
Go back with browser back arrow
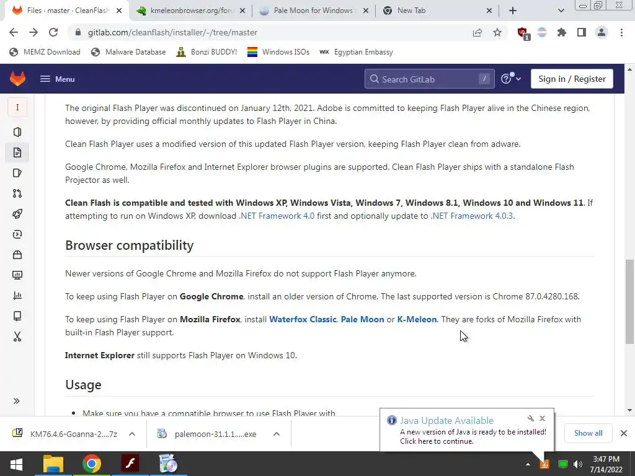(14, 32)
